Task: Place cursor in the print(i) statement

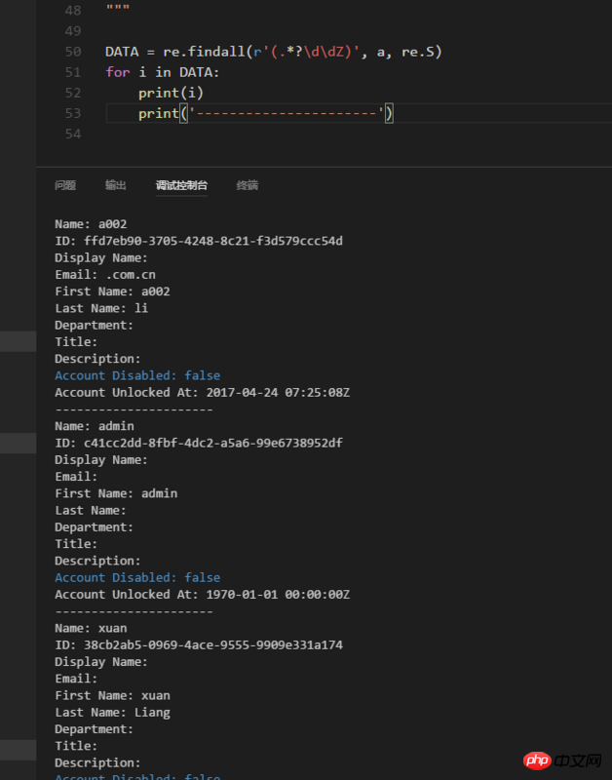Action: (171, 93)
